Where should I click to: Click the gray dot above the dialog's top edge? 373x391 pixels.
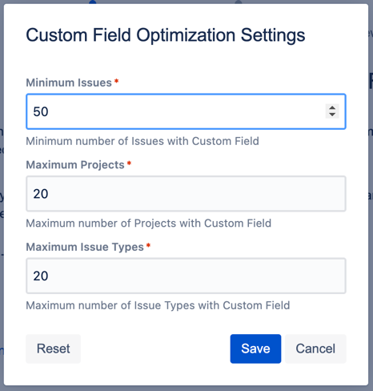point(239,2)
